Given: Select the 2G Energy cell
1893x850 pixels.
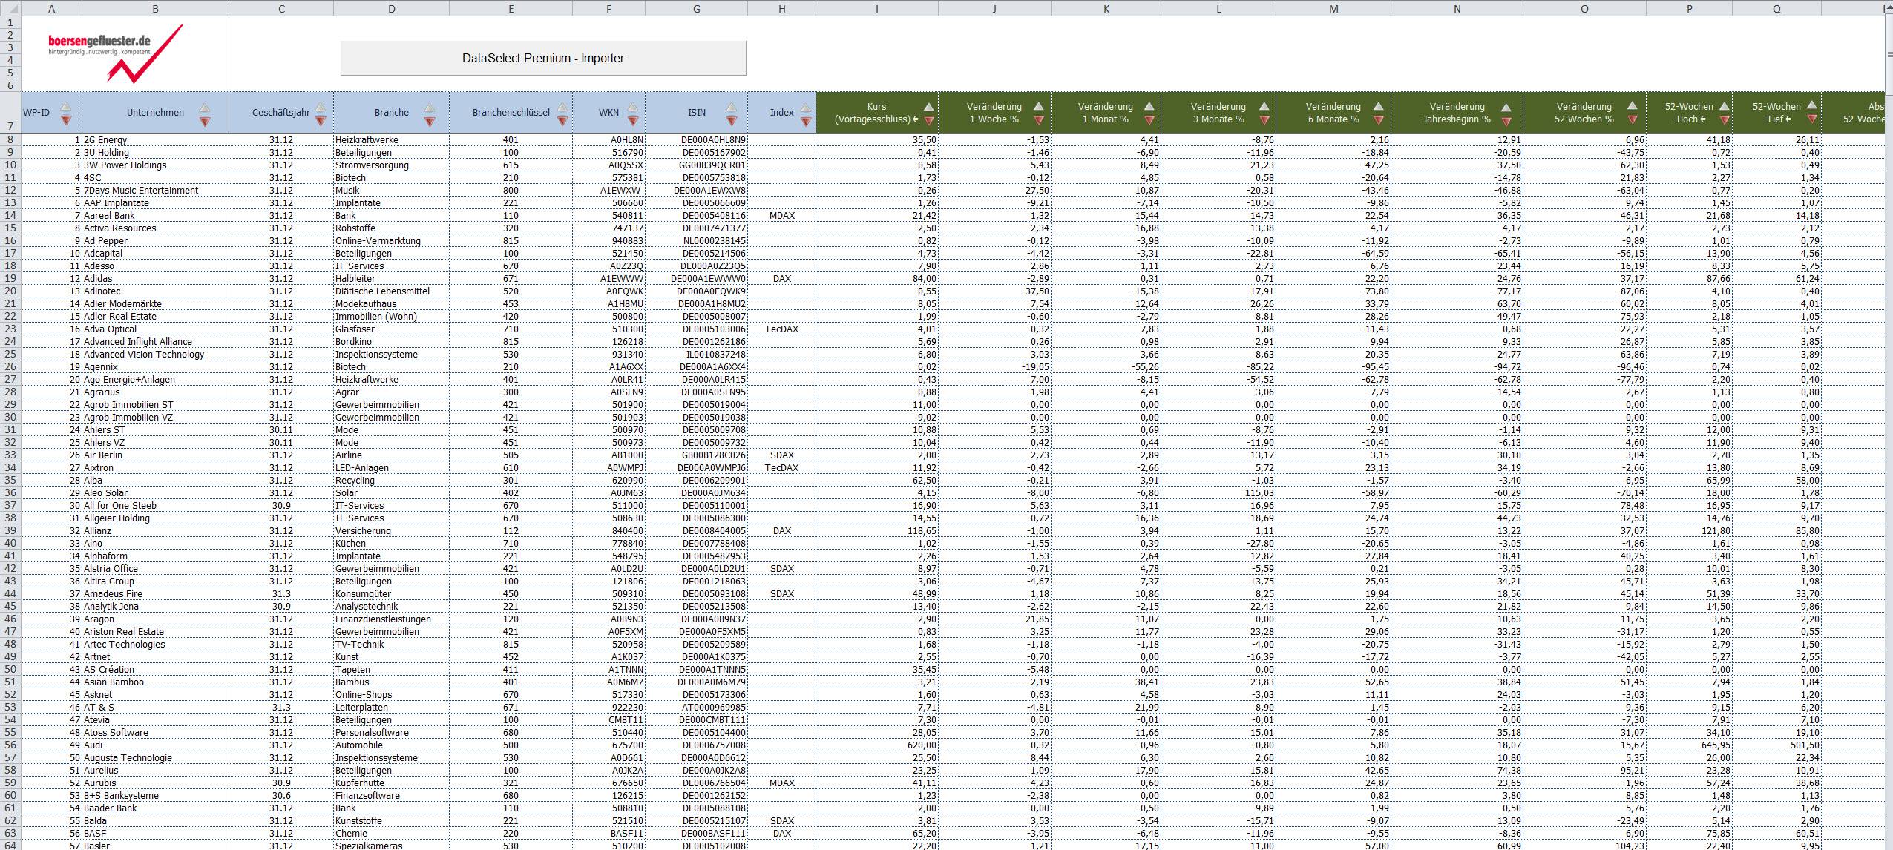Looking at the screenshot, I should (155, 139).
